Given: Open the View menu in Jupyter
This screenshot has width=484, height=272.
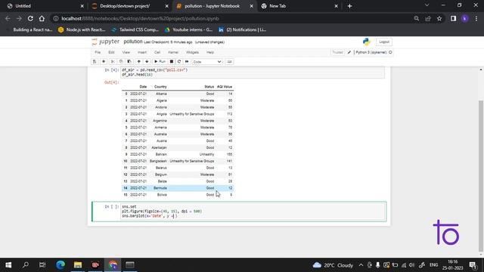Looking at the screenshot, I should tap(126, 52).
